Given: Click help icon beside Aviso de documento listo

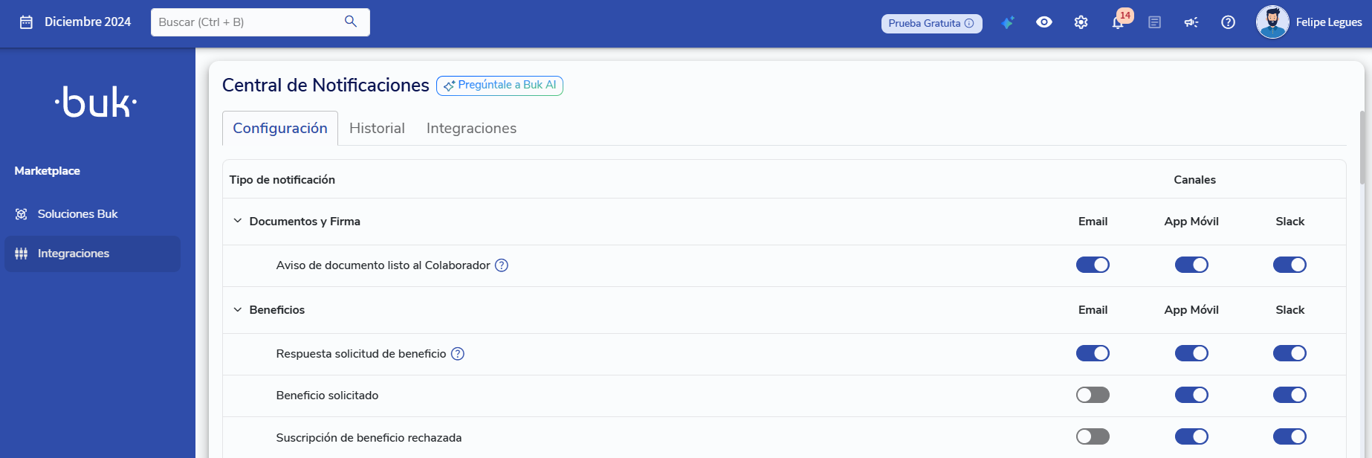Looking at the screenshot, I should pyautogui.click(x=502, y=265).
